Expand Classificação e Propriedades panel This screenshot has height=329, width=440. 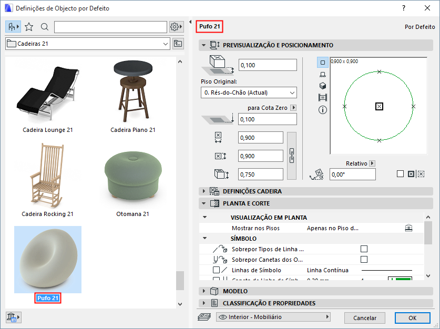(x=204, y=303)
